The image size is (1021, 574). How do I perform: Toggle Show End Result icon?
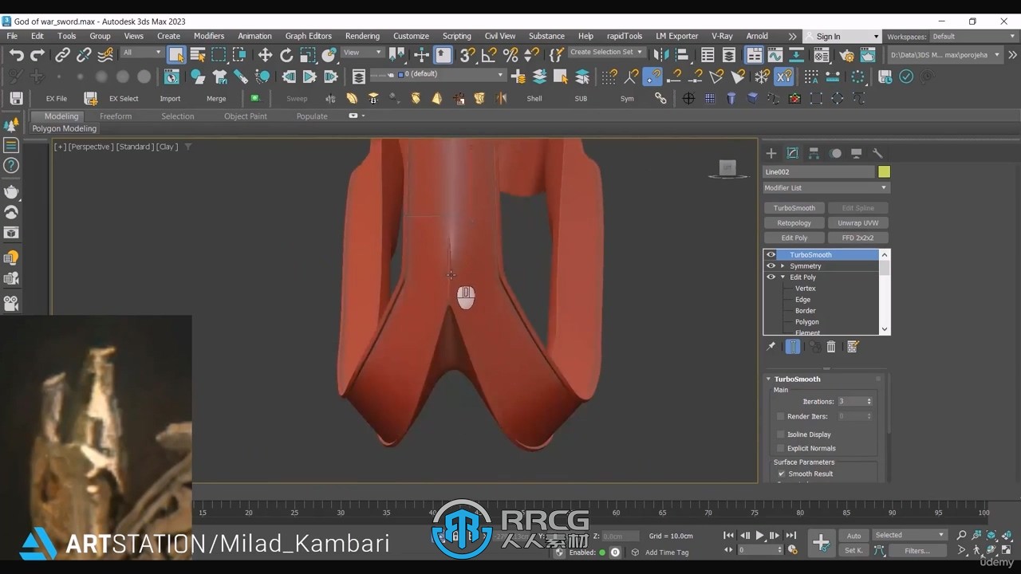[793, 346]
